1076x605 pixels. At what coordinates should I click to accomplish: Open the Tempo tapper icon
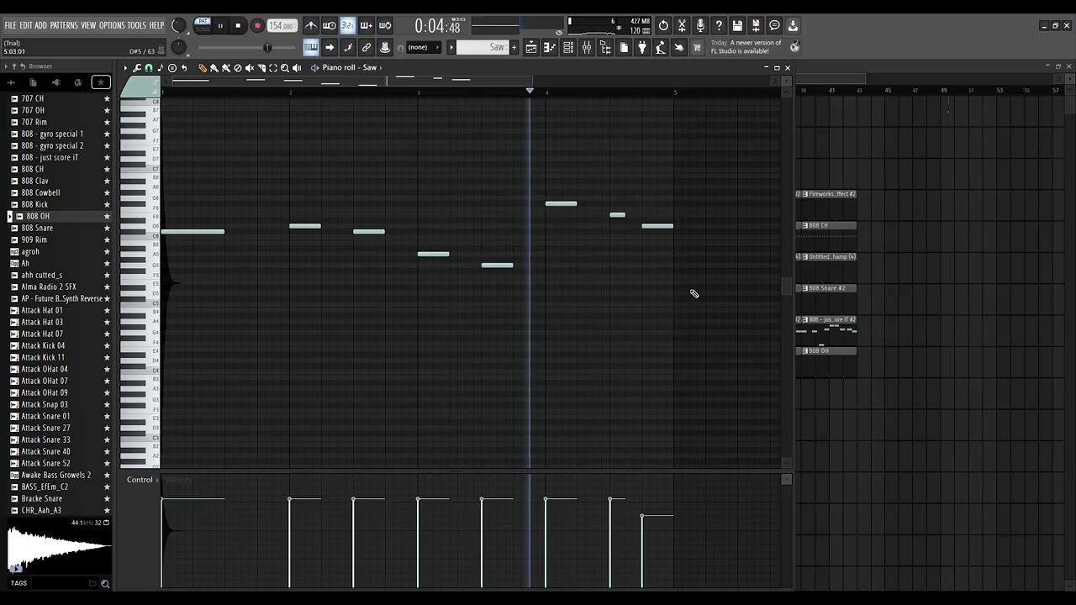tap(661, 48)
